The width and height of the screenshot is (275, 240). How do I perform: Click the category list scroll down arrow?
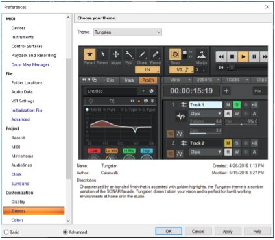coord(68,221)
